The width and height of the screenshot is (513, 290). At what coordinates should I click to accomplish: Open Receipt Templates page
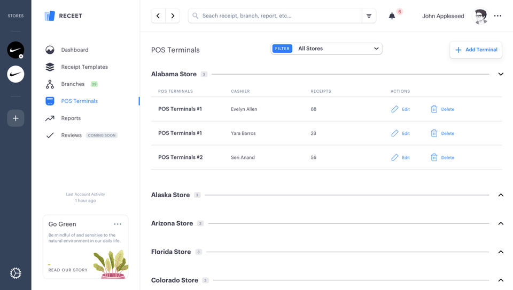tap(84, 67)
